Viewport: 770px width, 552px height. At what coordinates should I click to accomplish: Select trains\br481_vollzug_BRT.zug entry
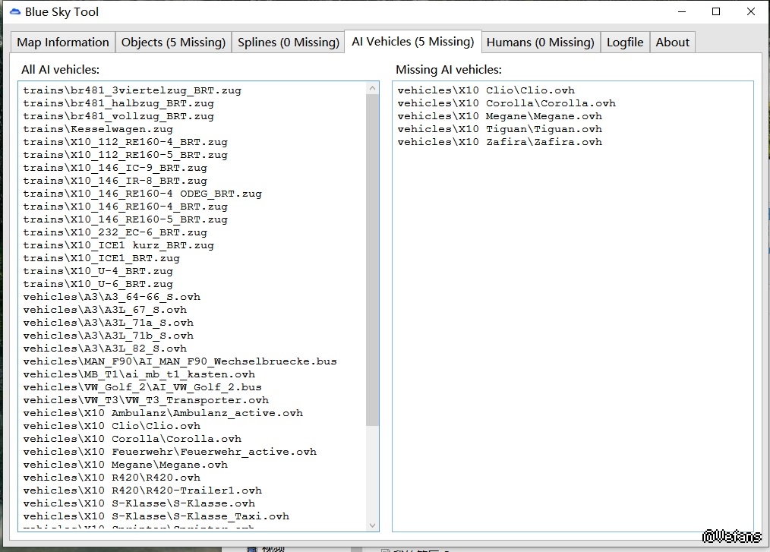(118, 116)
